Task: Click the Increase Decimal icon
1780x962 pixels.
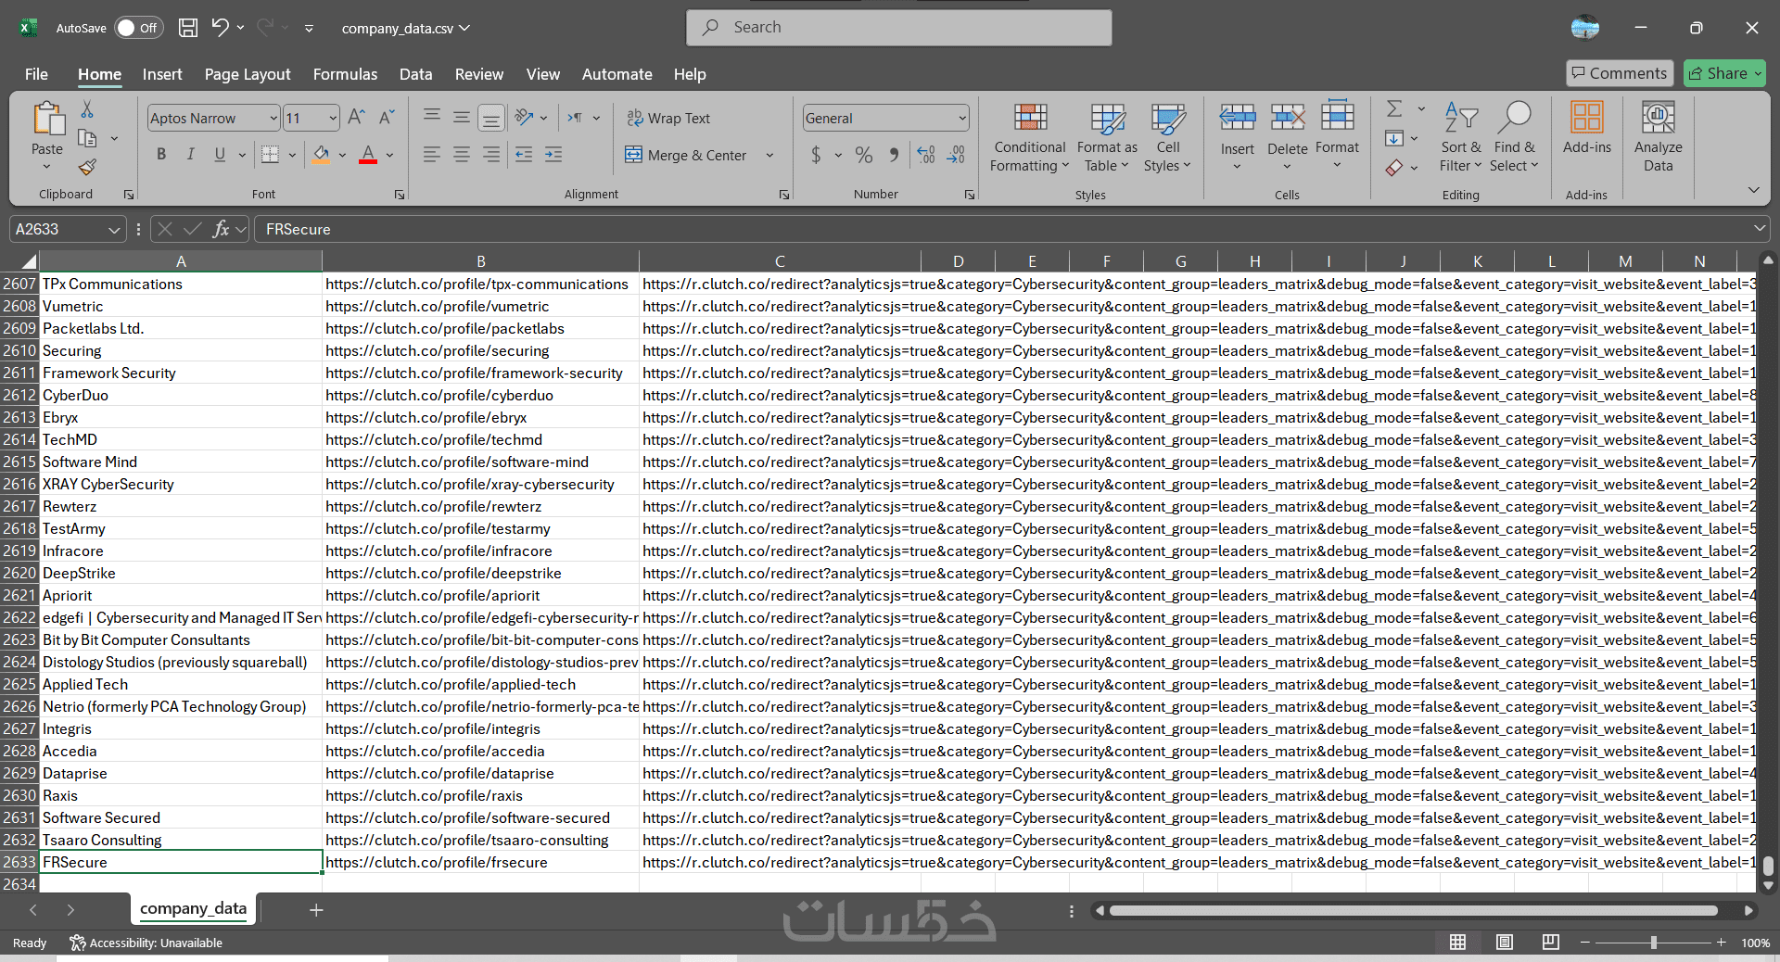Action: (925, 155)
